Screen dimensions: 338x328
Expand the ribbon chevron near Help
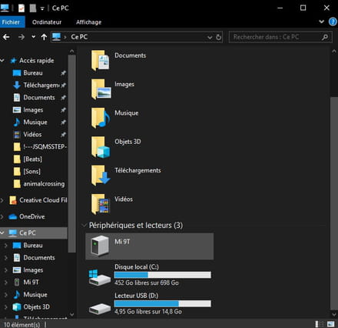(322, 22)
